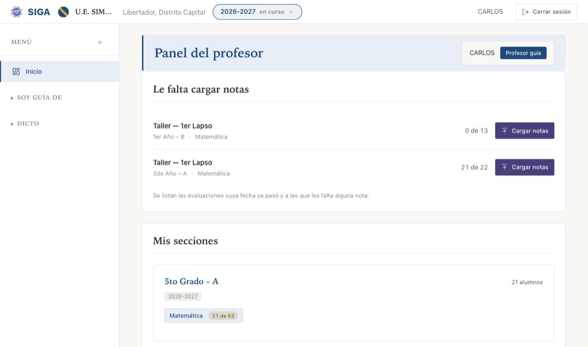Screen dimensions: 588x347
Task: Click the MENÚ sidebar label
Action: [22, 42]
